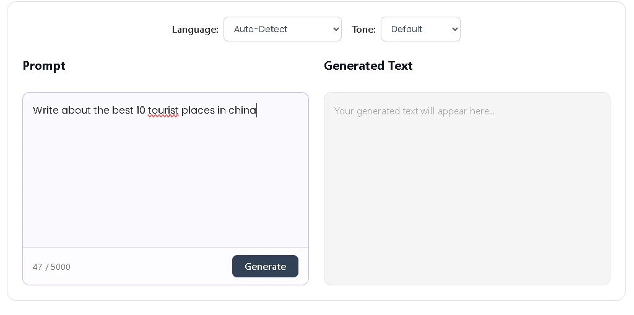Screen dimensions: 634x315
Task: Place cursor on the number 10
Action: (x=141, y=111)
